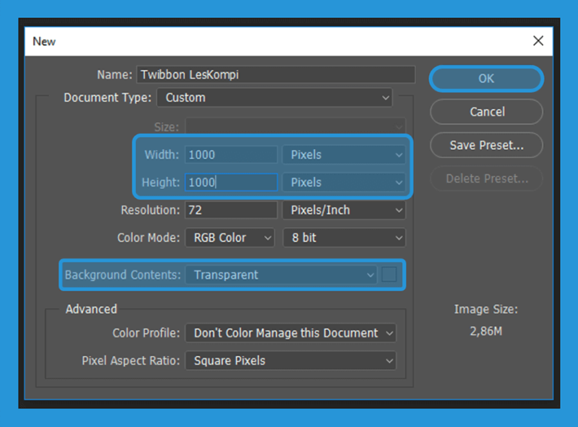
Task: Click the Cancel button
Action: point(486,111)
